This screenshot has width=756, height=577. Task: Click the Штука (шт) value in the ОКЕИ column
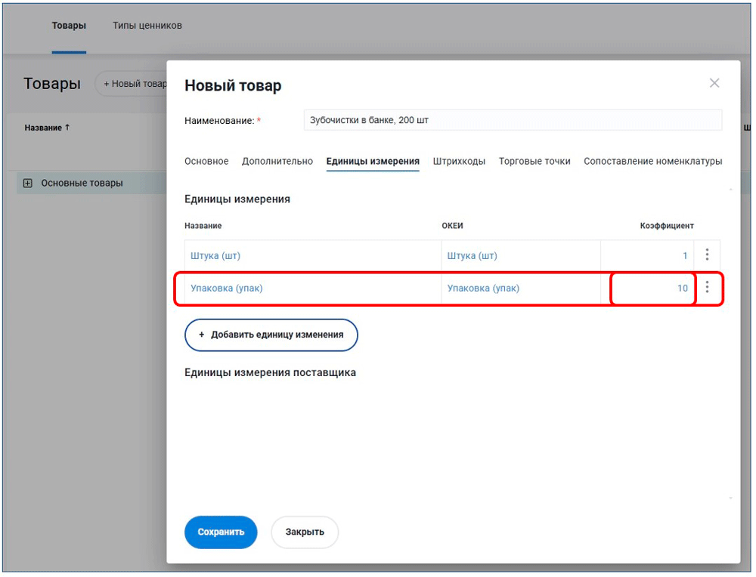(x=472, y=256)
